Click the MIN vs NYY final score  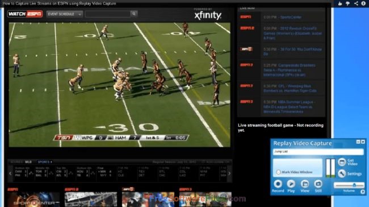tap(106, 173)
